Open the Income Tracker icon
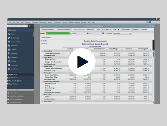Image resolution: width=167 pixels, height=126 pixels. click(x=9, y=42)
